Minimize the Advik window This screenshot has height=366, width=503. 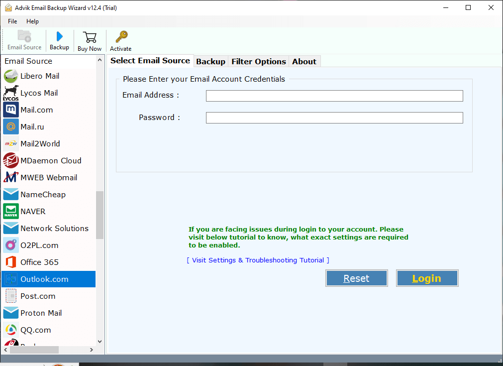pyautogui.click(x=446, y=7)
